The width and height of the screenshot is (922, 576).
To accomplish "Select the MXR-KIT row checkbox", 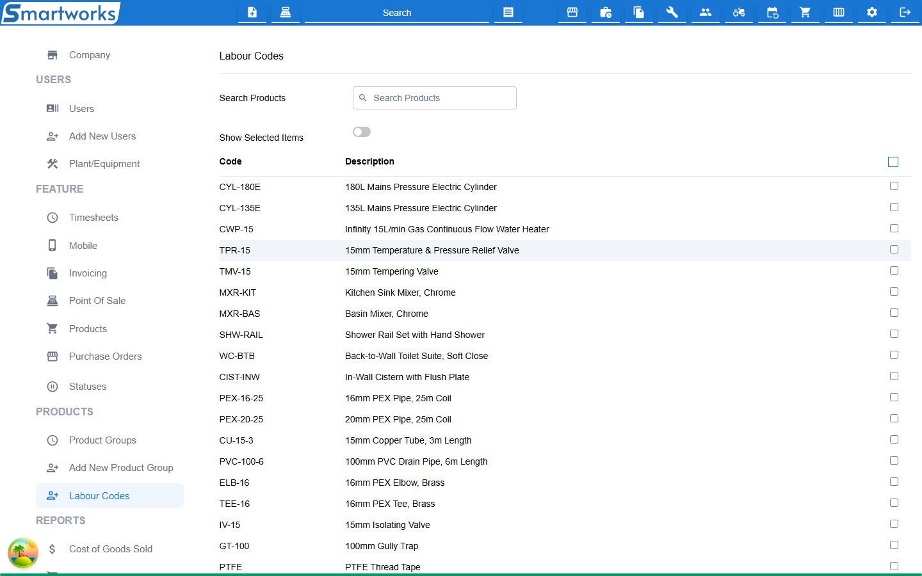I will 894,292.
